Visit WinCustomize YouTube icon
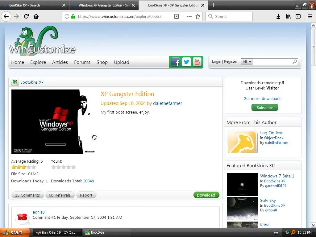 [x=197, y=62]
